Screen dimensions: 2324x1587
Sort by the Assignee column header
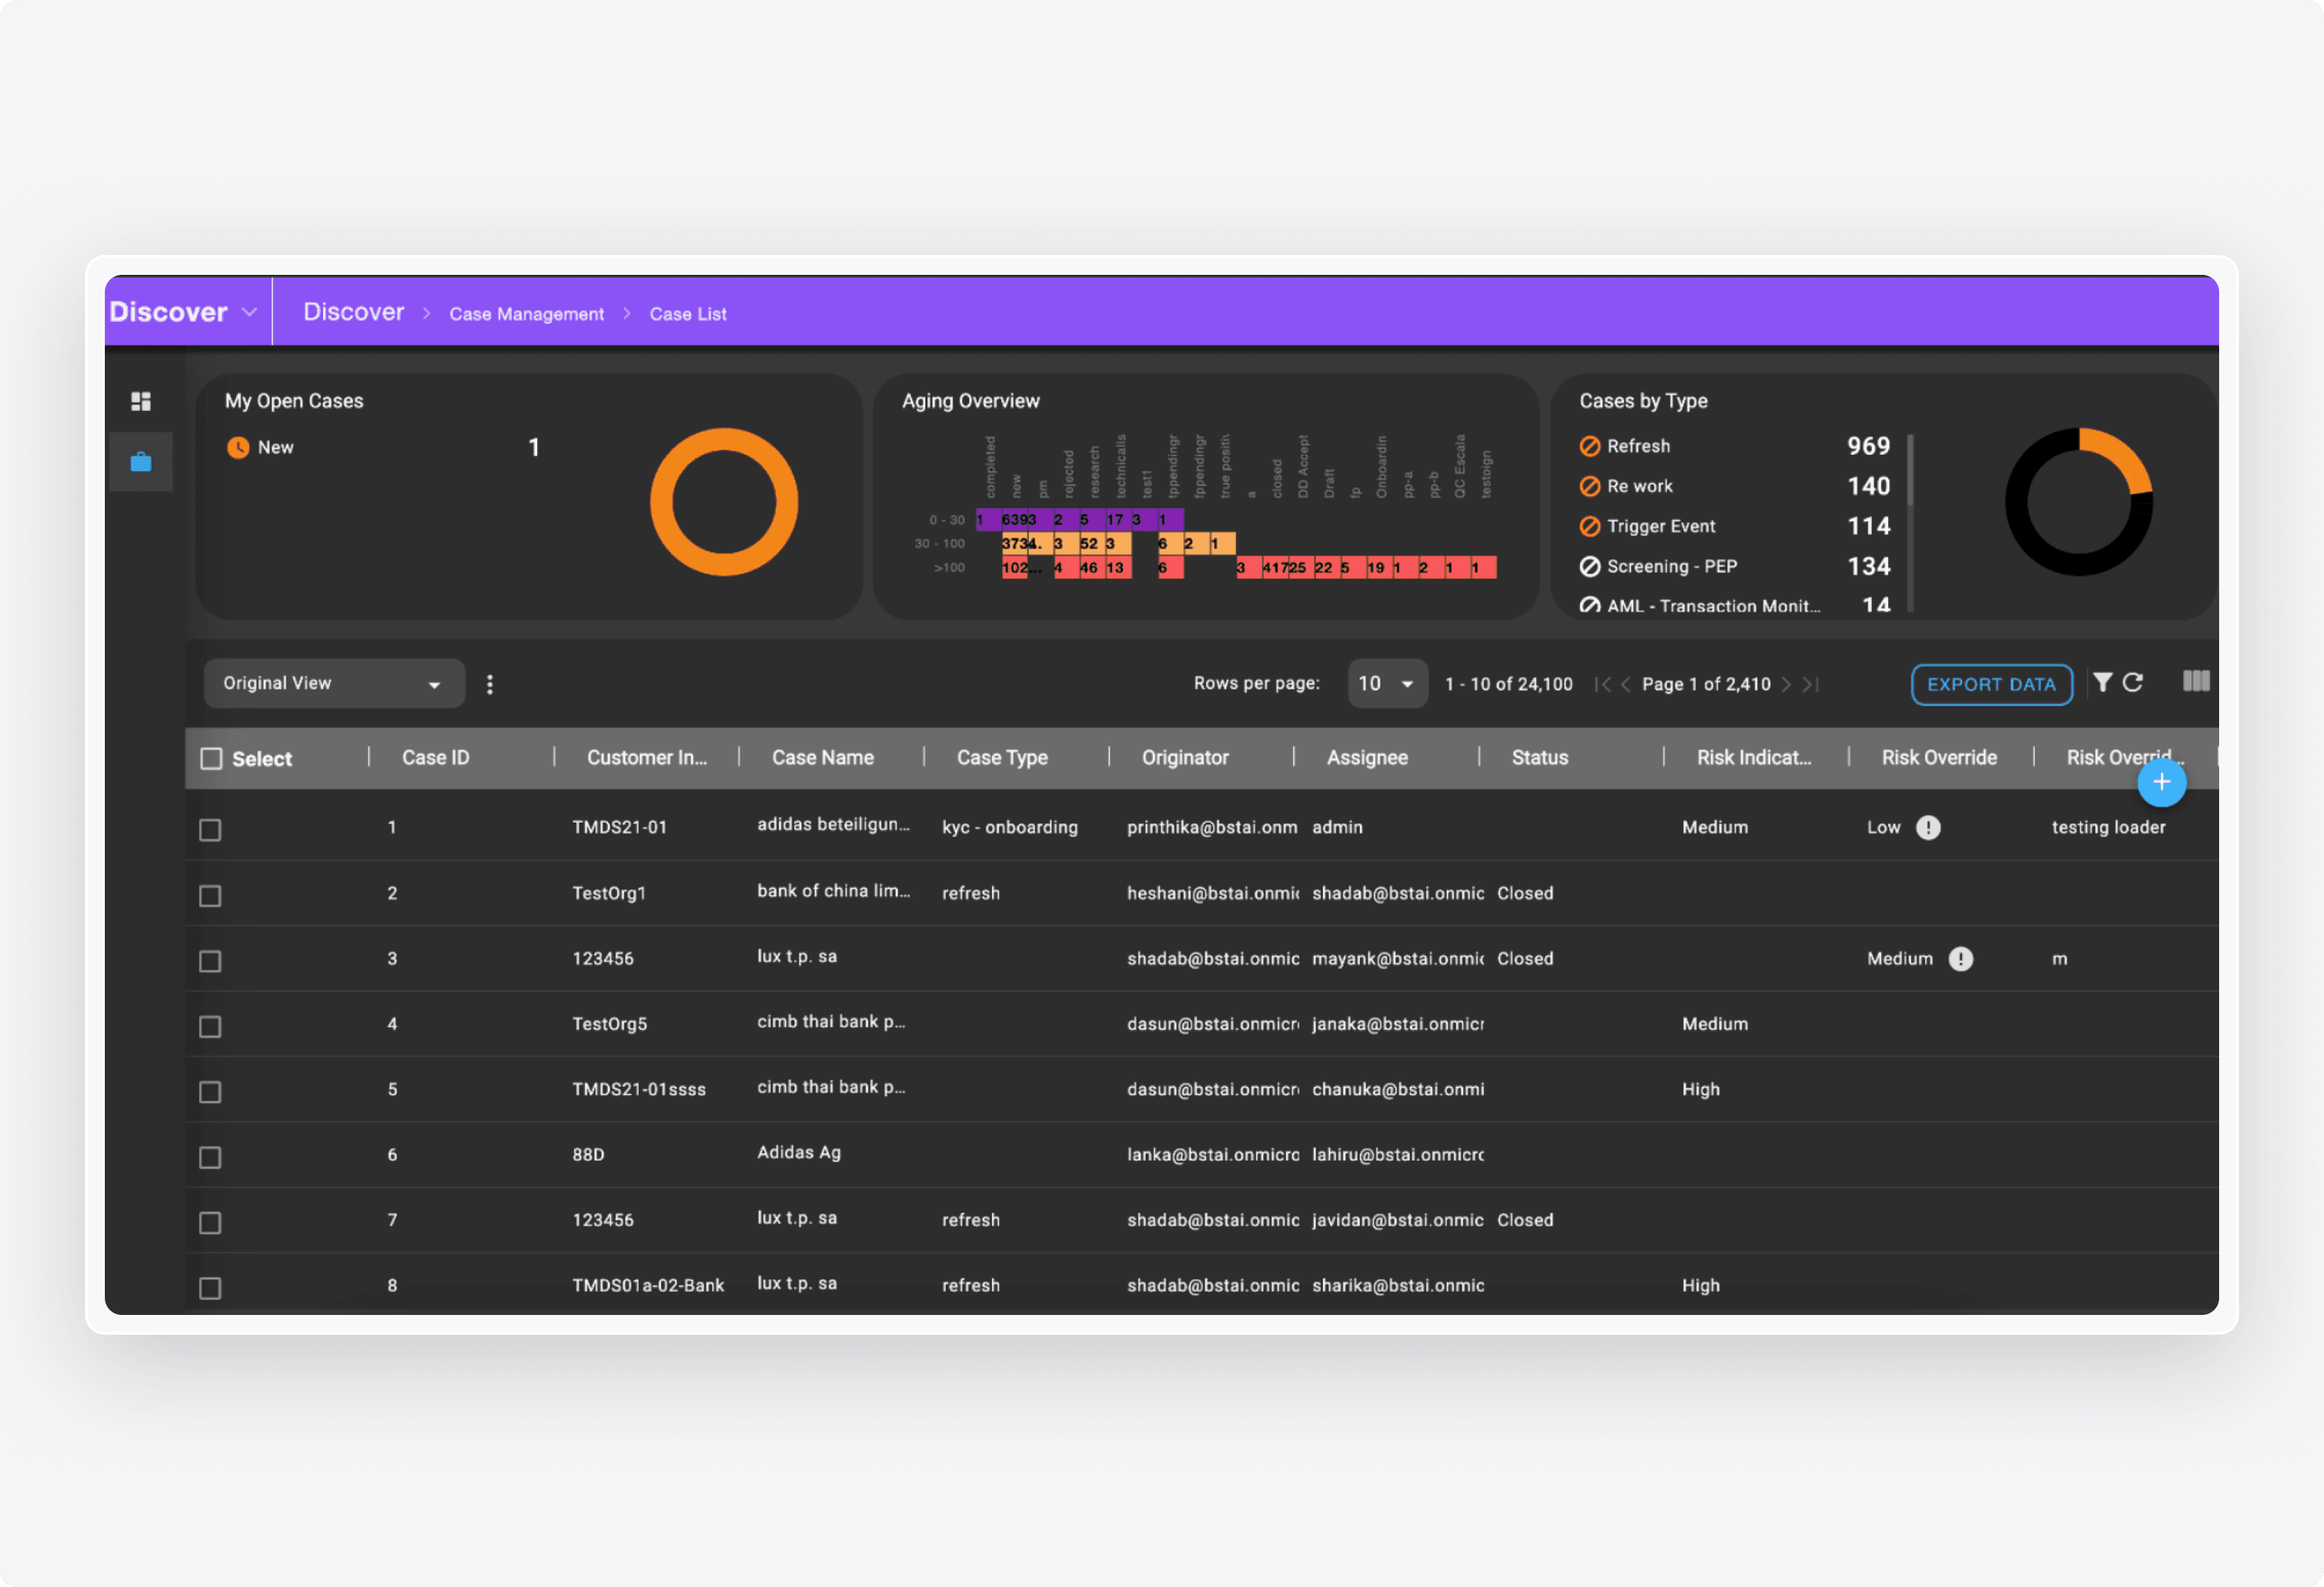coord(1367,758)
